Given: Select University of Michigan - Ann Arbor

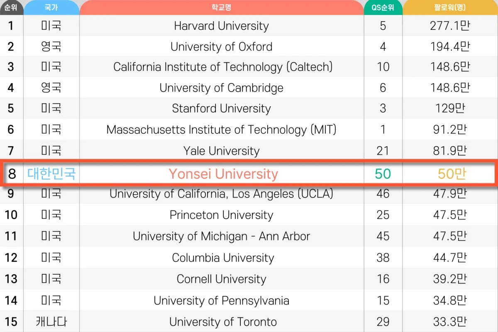Looking at the screenshot, I should tap(221, 236).
